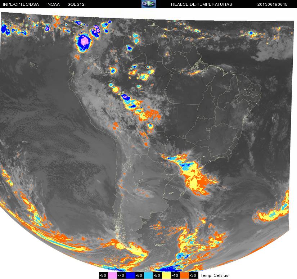Click the -50 legend value label
This screenshot has height=279, width=297.
[157, 275]
